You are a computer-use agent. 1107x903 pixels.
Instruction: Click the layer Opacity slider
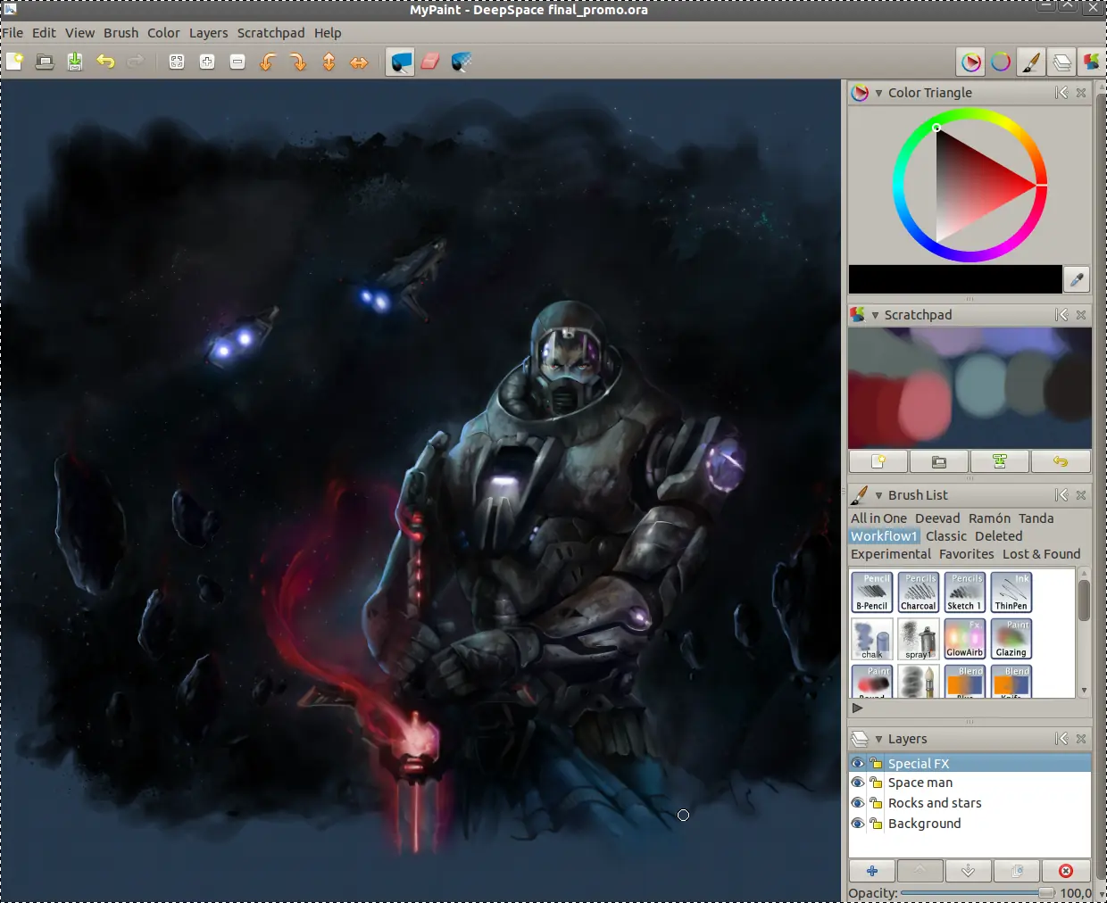coord(978,892)
